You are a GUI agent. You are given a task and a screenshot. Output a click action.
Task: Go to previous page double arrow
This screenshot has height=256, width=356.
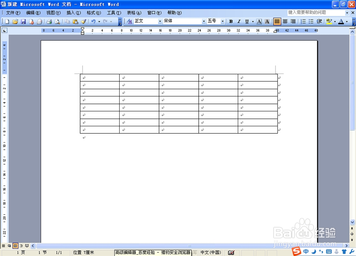click(x=352, y=228)
